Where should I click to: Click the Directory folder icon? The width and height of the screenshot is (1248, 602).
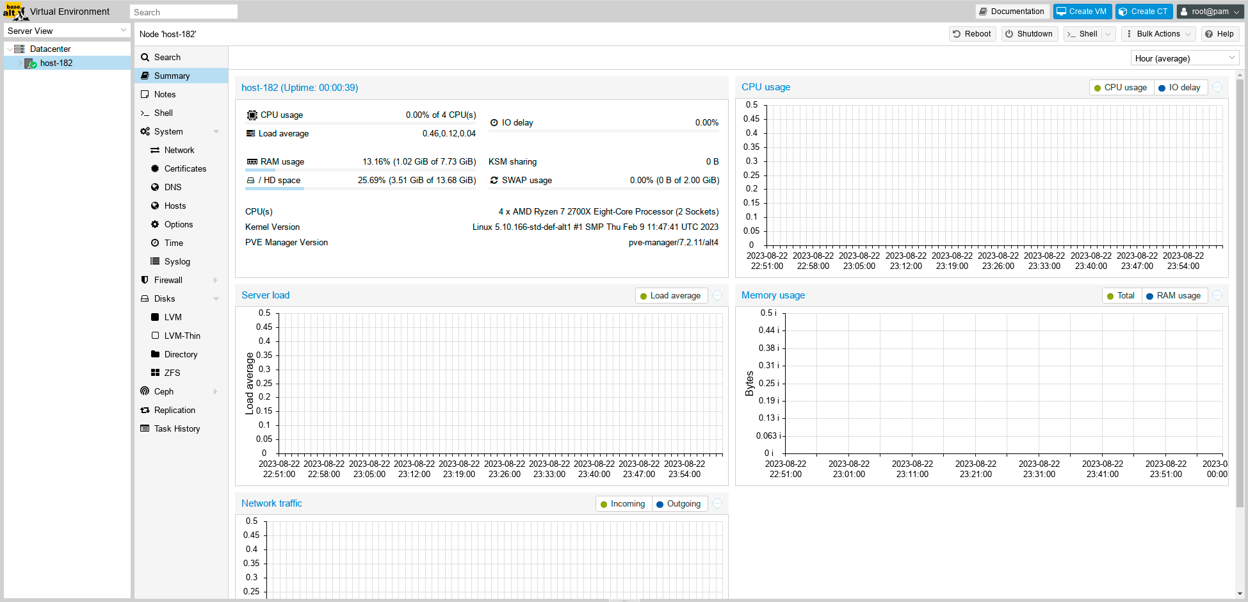pos(155,354)
